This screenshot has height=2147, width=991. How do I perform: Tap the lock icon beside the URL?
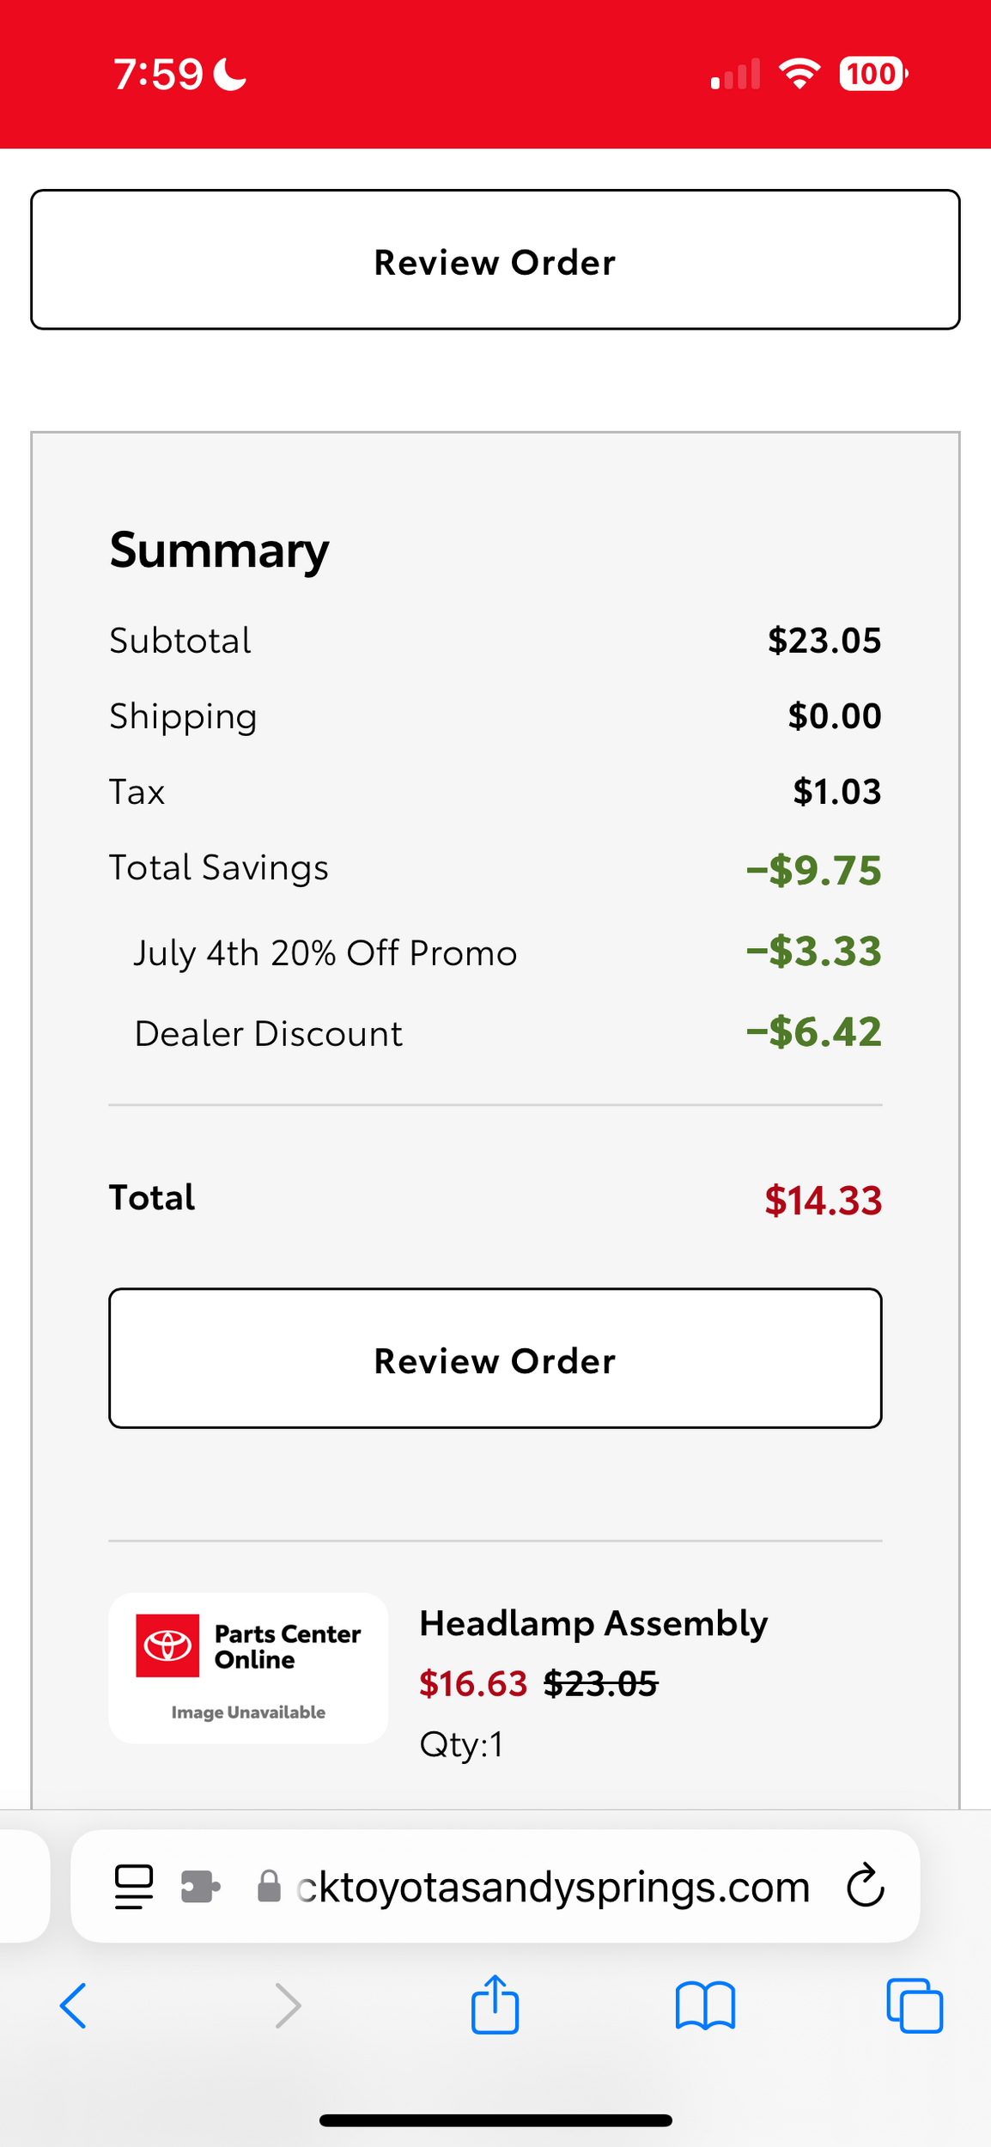[269, 1887]
